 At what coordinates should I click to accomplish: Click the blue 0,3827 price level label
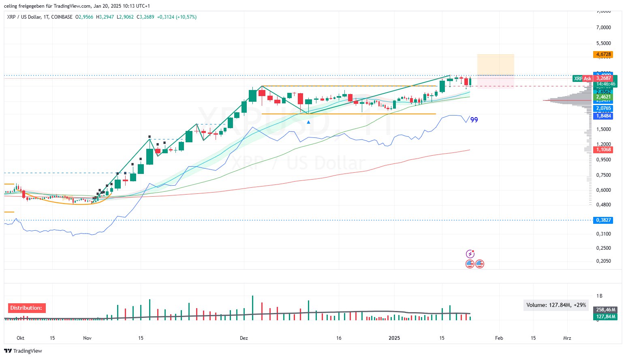click(603, 220)
